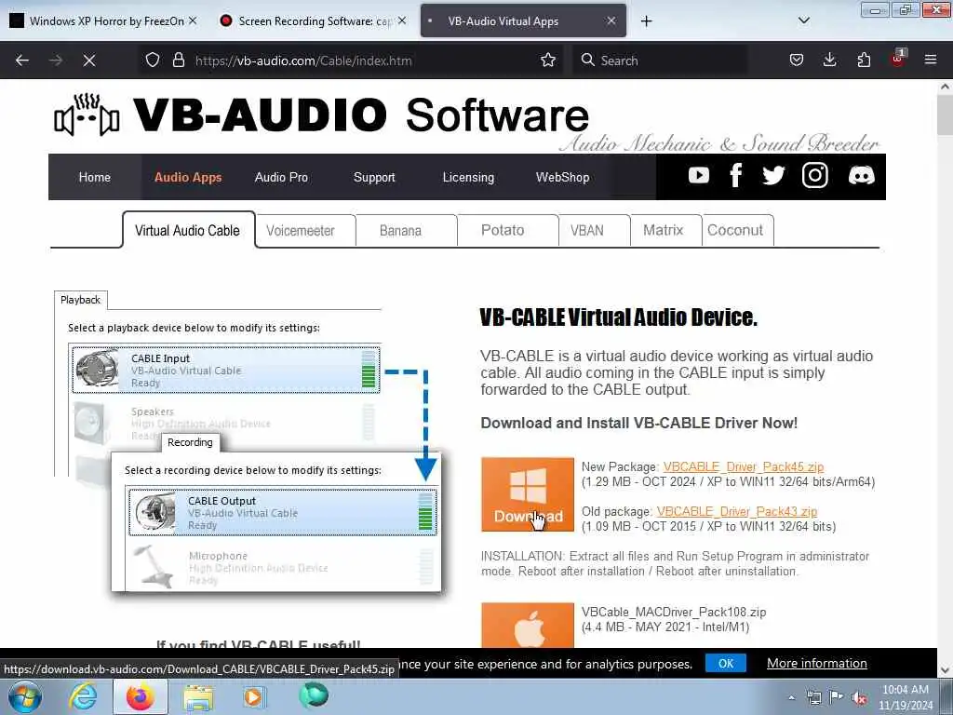This screenshot has height=715, width=953.
Task: Open the WebShop menu item
Action: tap(562, 177)
